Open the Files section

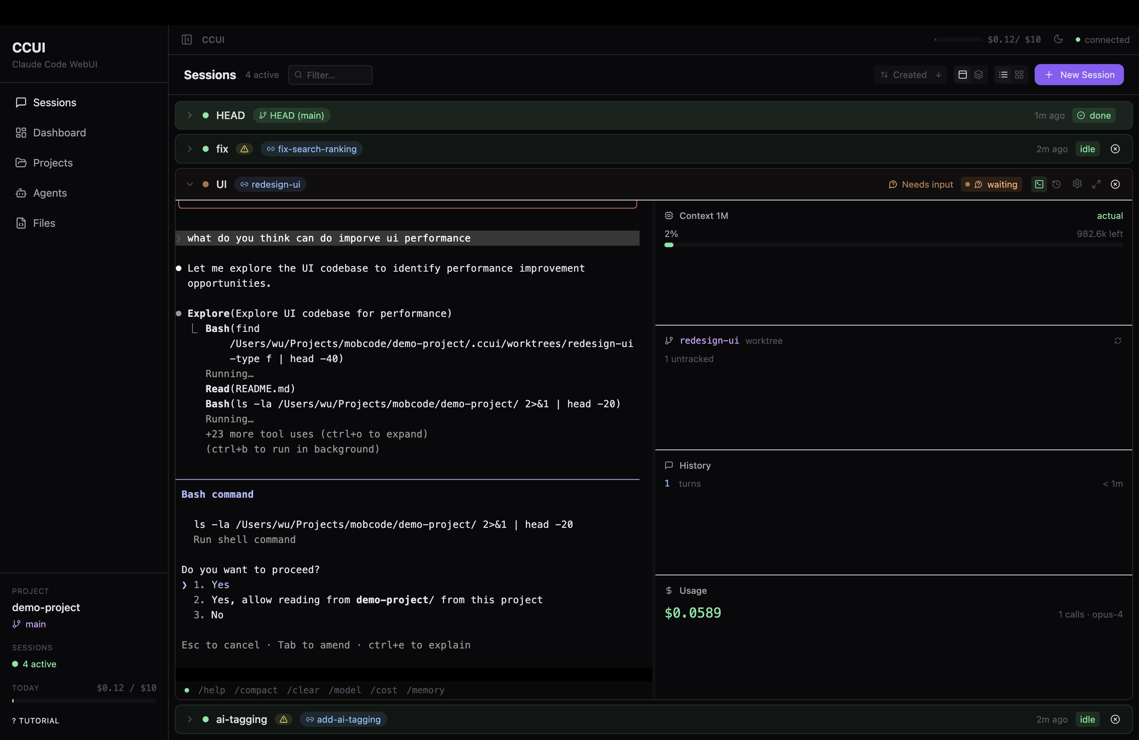coord(44,223)
